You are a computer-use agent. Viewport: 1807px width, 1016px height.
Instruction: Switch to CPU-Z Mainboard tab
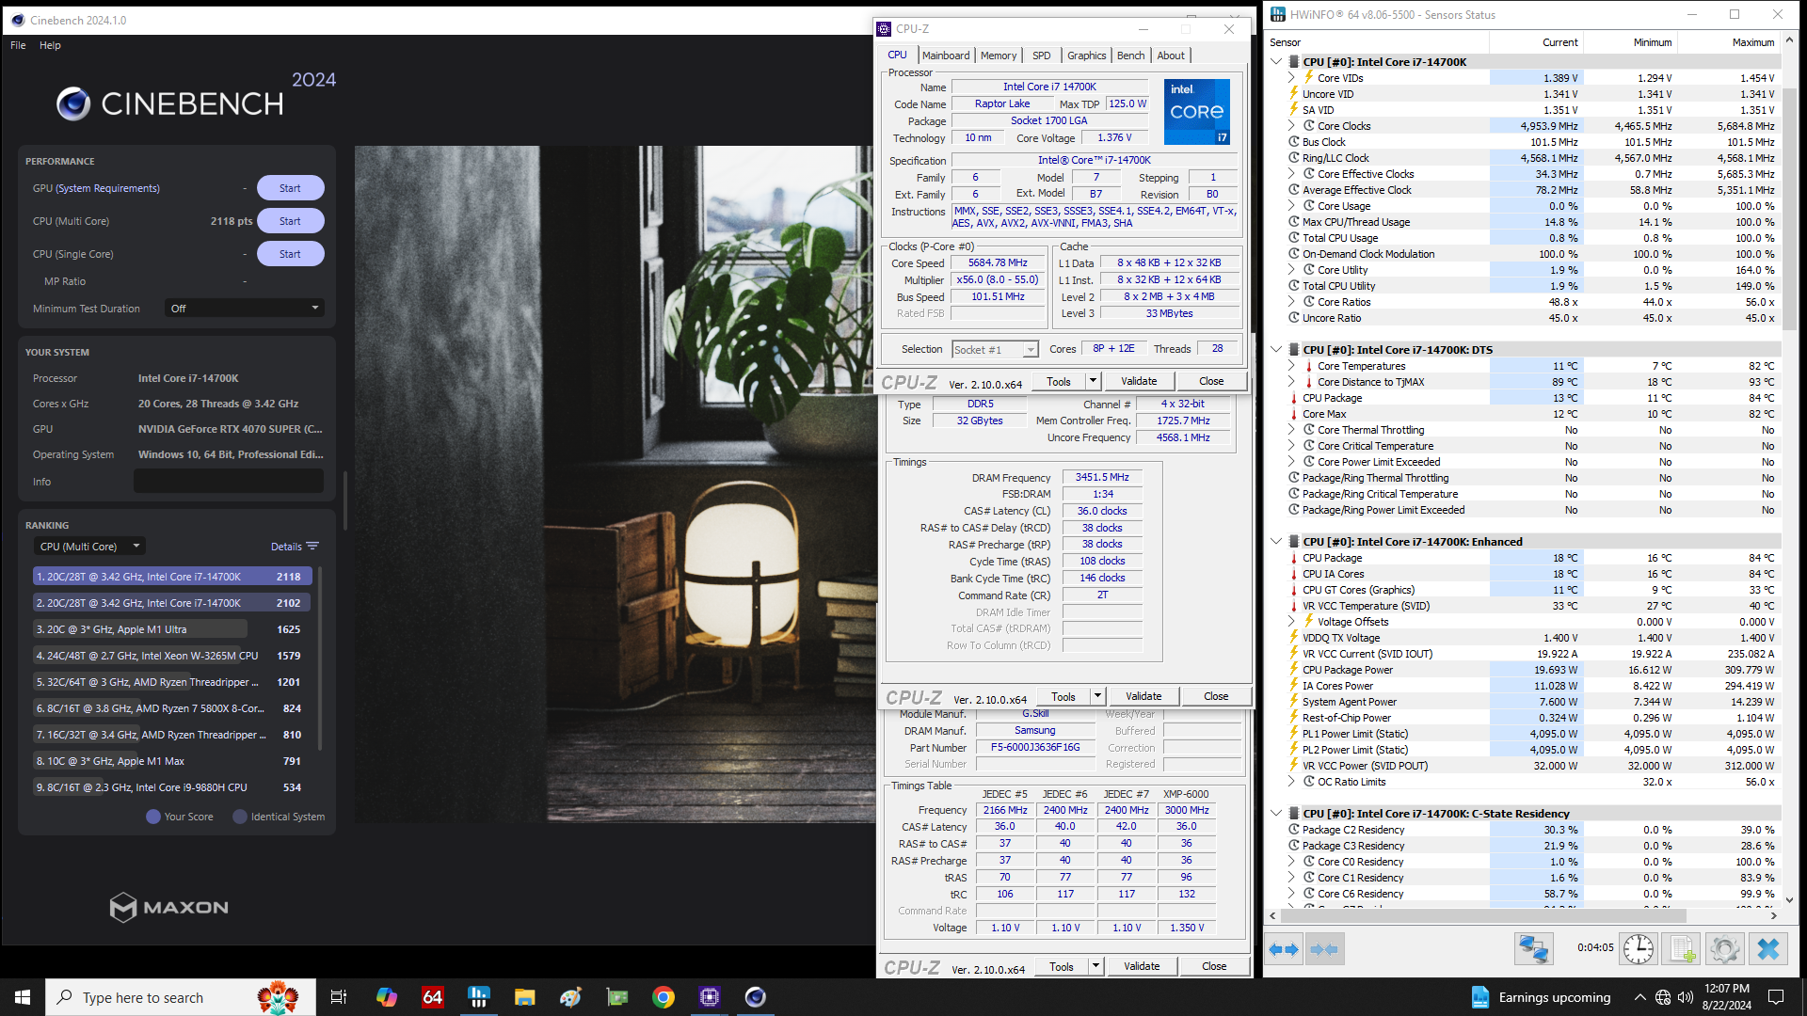click(x=946, y=56)
